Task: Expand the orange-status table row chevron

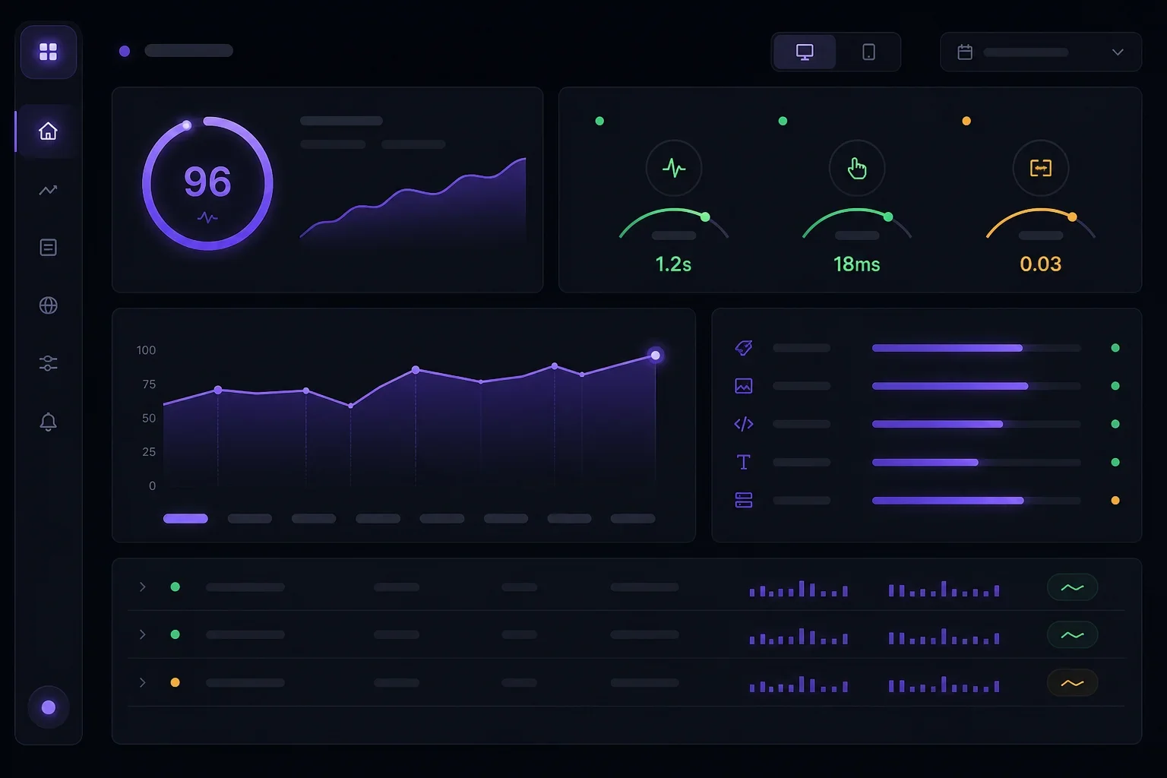Action: pos(142,682)
